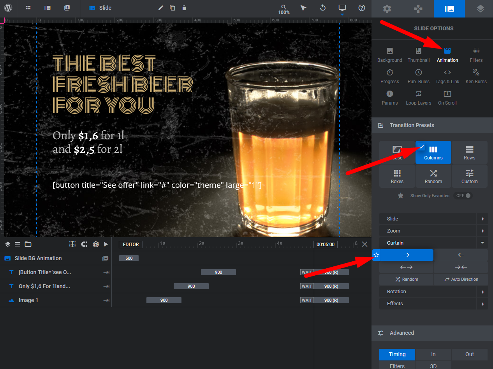Image resolution: width=493 pixels, height=369 pixels.
Task: Toggle Show Only Favorites switch
Action: point(463,196)
